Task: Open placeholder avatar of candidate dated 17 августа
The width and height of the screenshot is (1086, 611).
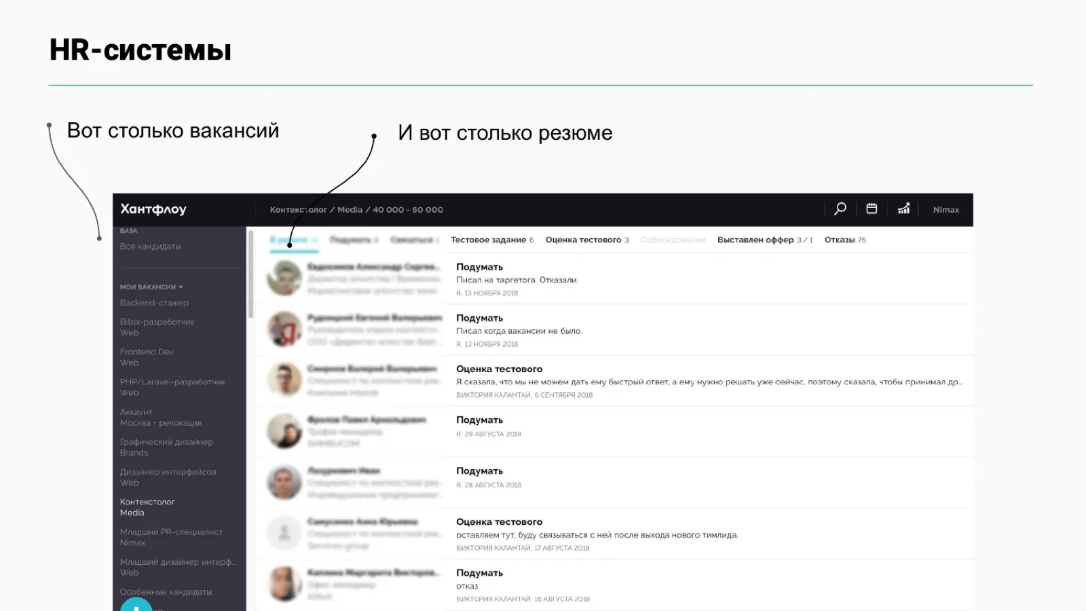Action: click(x=284, y=533)
